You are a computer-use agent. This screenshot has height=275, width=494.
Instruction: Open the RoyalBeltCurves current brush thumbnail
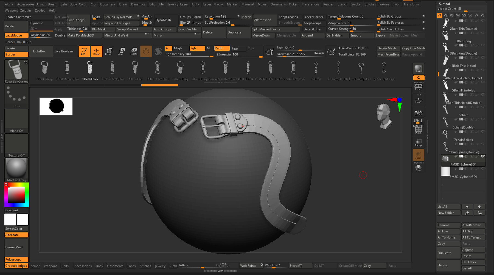[16, 71]
